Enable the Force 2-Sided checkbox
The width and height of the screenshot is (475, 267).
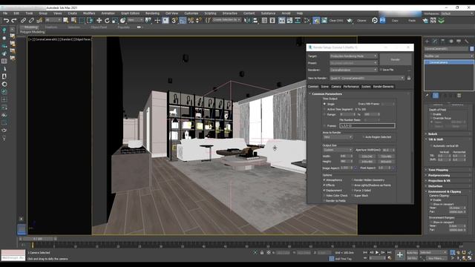[353, 191]
